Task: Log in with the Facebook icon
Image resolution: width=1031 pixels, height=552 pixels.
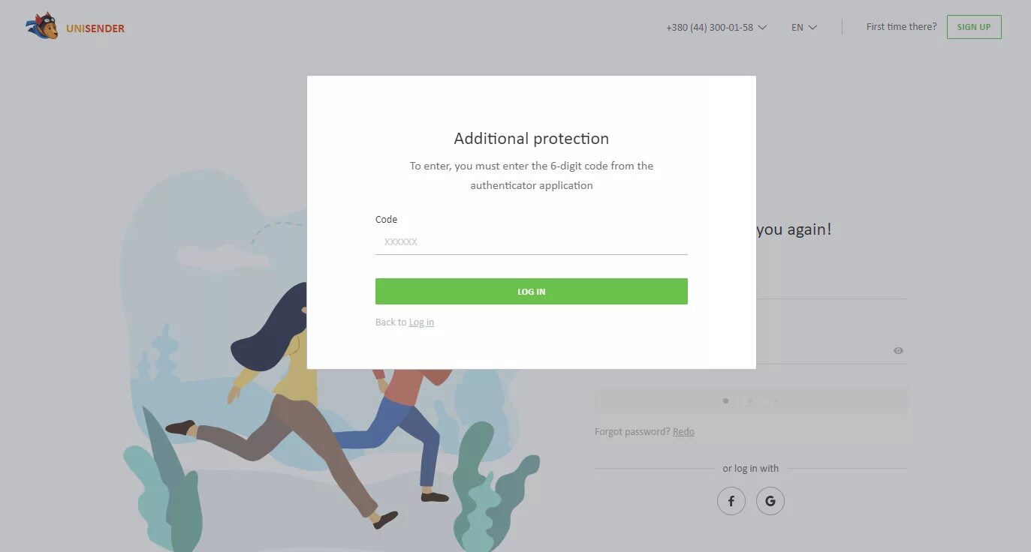Action: pos(731,501)
